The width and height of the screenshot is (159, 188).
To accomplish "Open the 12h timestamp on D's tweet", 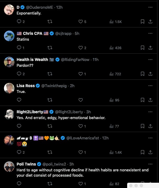I will (59, 7).
